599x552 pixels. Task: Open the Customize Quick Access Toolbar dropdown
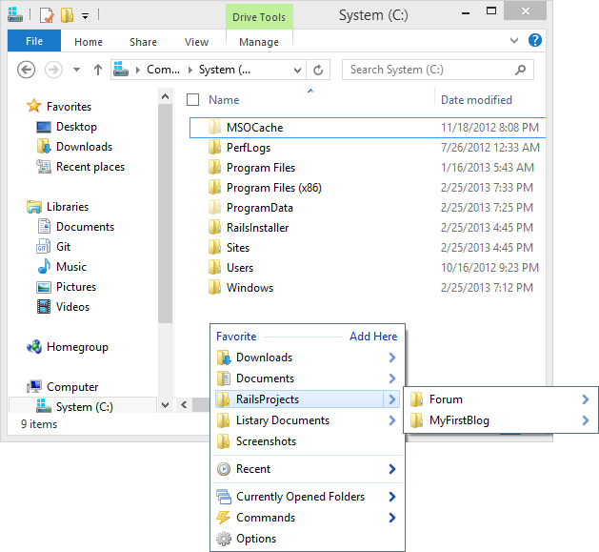click(x=85, y=15)
